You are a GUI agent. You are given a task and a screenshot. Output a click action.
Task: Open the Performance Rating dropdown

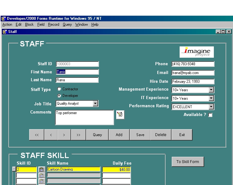point(211,107)
